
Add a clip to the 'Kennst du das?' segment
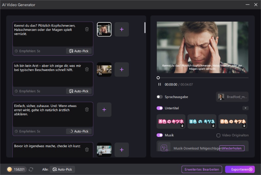(x=122, y=29)
